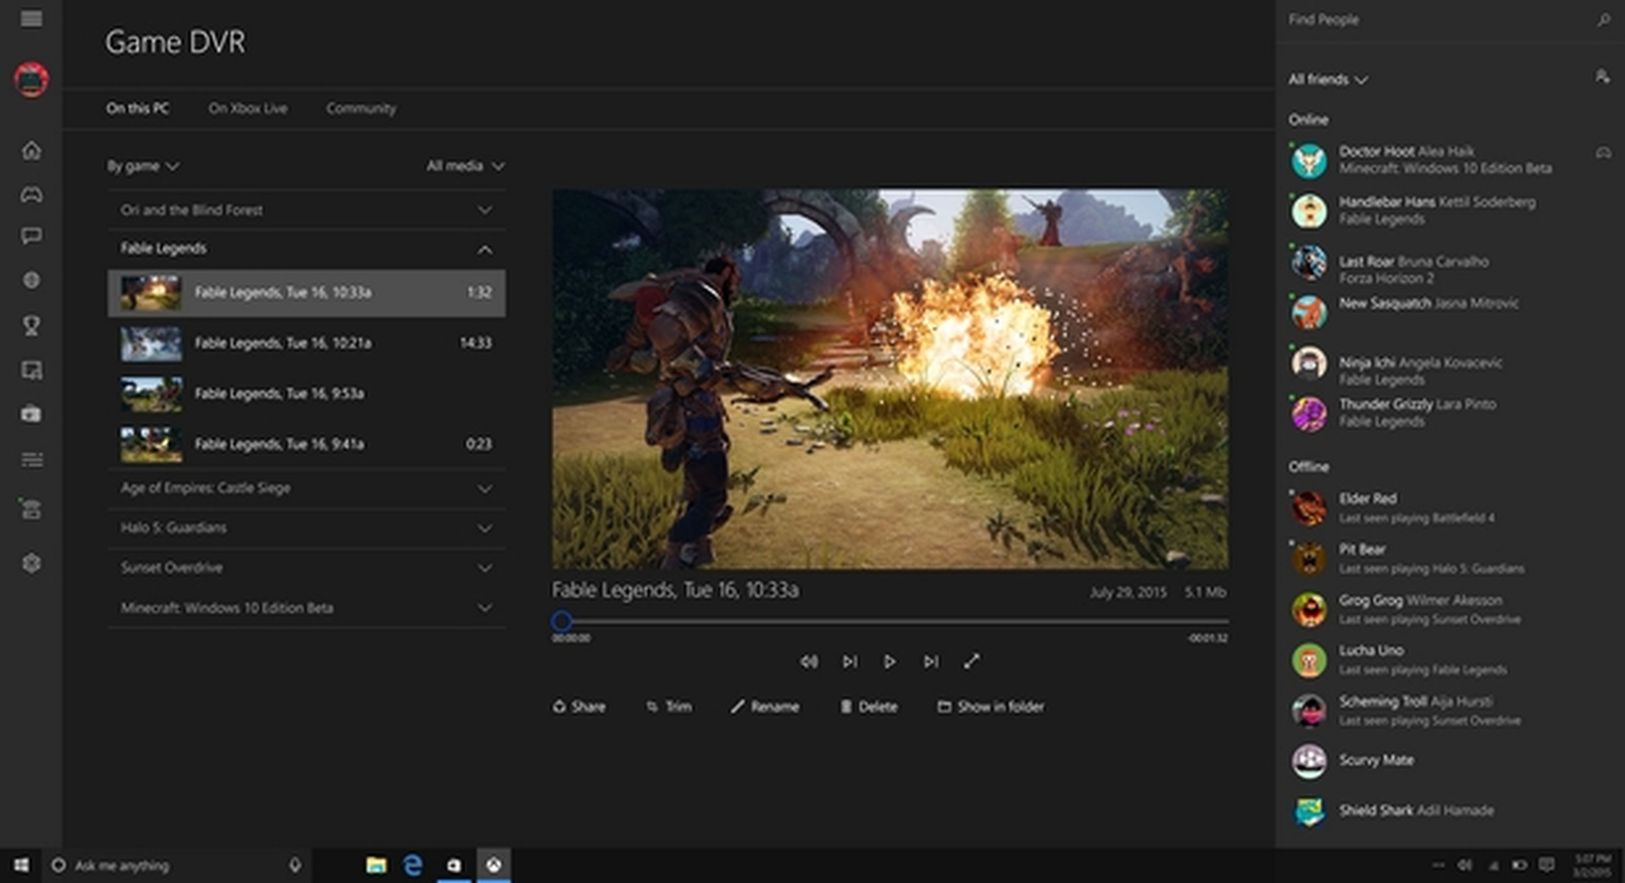This screenshot has height=883, width=1625.
Task: Open the All media filter dropdown
Action: pos(465,166)
